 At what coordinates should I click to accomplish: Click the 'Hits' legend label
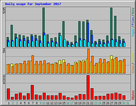133,11
